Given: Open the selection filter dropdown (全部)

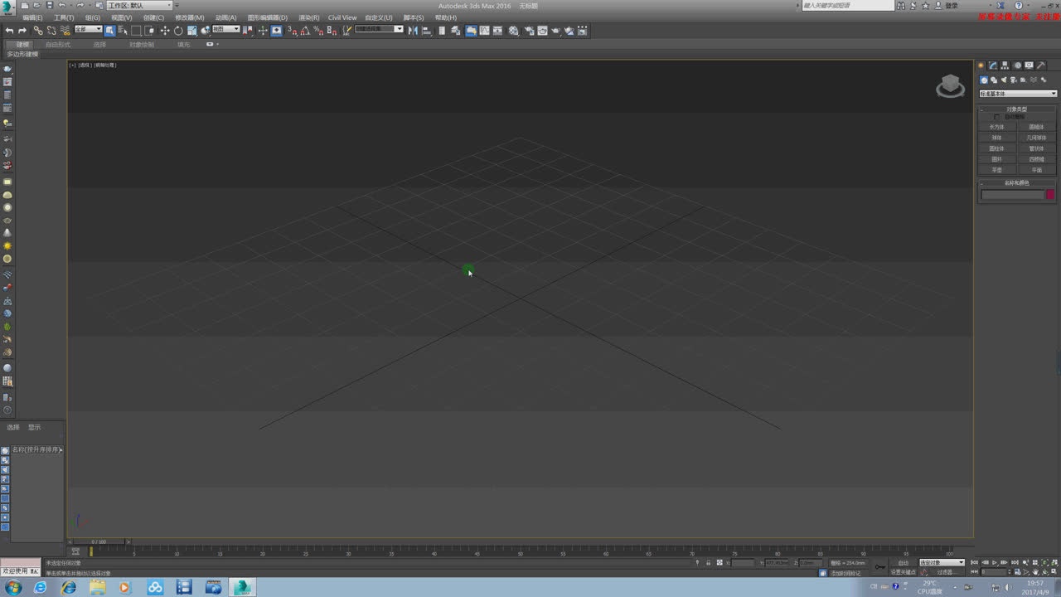Looking at the screenshot, I should pyautogui.click(x=89, y=29).
